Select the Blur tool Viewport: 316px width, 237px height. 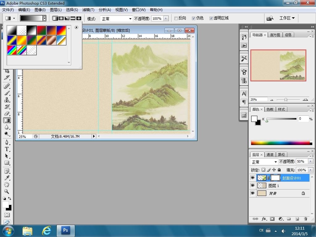click(7, 127)
